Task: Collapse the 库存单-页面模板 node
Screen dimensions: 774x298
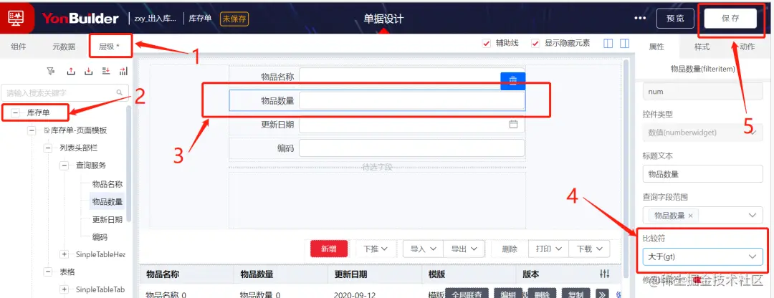Action: click(32, 130)
